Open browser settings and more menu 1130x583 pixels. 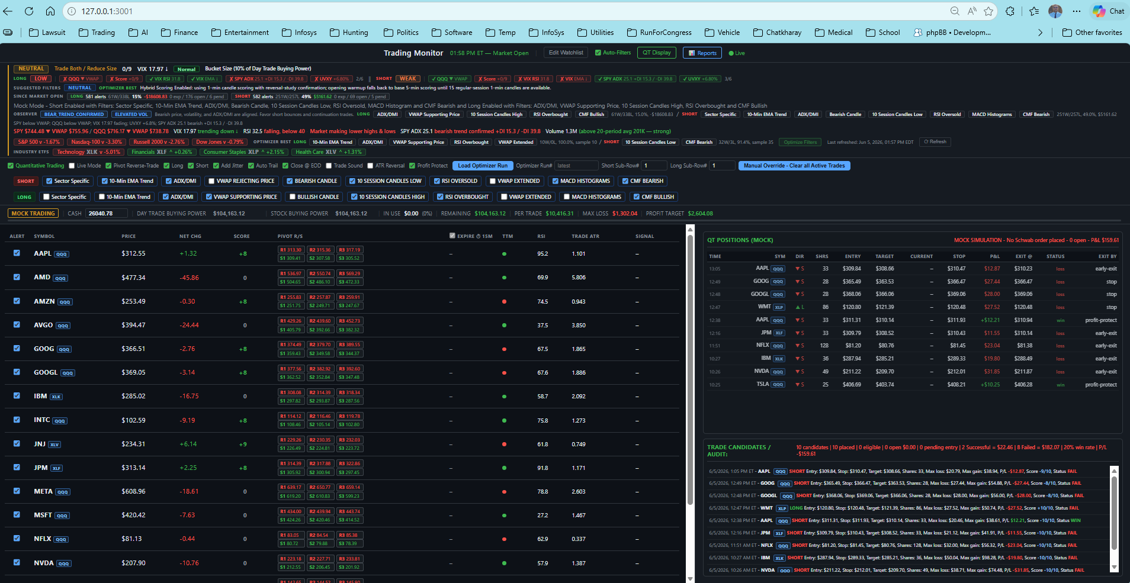coord(1077,11)
